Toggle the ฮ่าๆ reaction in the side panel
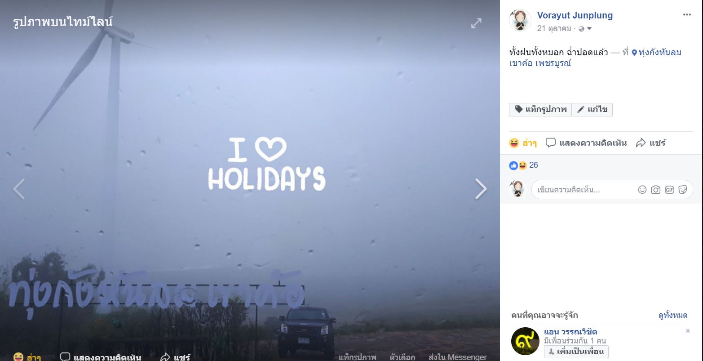The width and height of the screenshot is (703, 361). click(x=523, y=143)
